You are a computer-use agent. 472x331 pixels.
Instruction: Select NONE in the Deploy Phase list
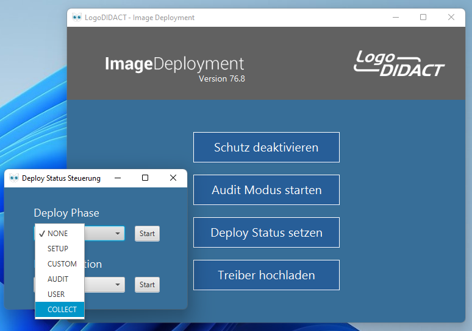(60, 234)
